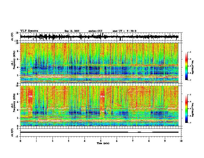Click time axis tick label '0'

(x=20, y=141)
